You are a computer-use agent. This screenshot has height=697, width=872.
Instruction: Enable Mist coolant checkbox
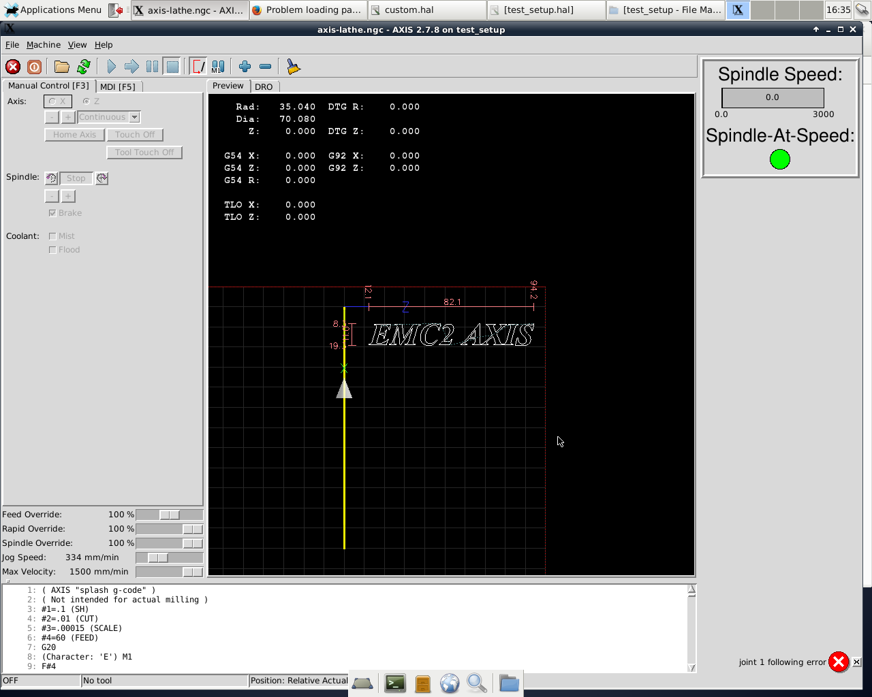[61, 236]
